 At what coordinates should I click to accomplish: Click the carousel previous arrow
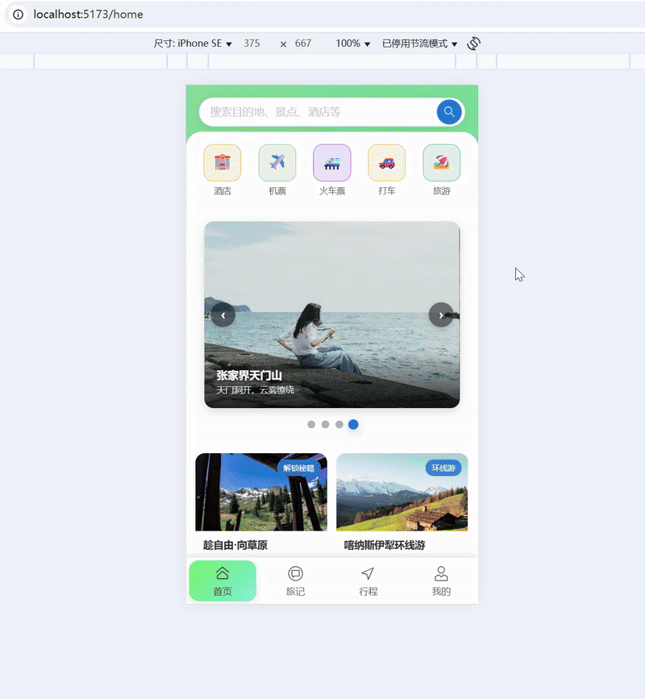tap(223, 315)
